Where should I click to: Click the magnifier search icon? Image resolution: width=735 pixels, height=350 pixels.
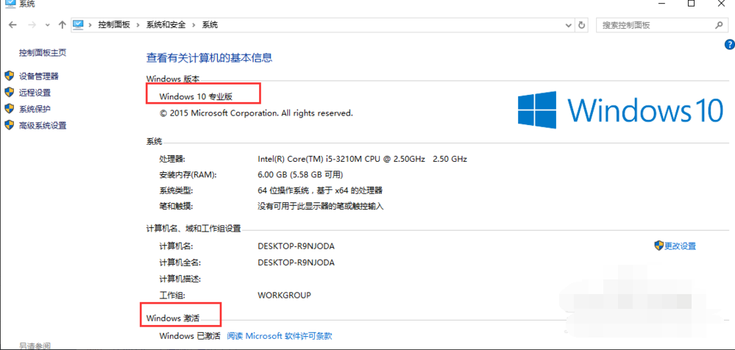(x=719, y=25)
